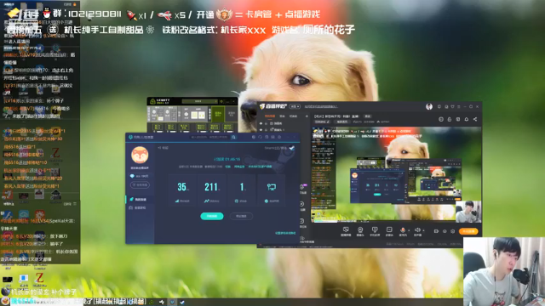The width and height of the screenshot is (545, 306).
Task: Add a scene with the plus icon
Action: tap(307, 116)
